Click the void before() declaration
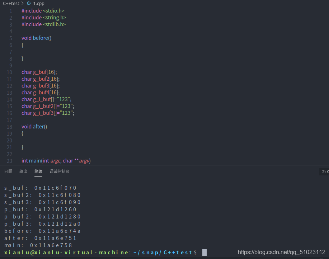 [36, 38]
